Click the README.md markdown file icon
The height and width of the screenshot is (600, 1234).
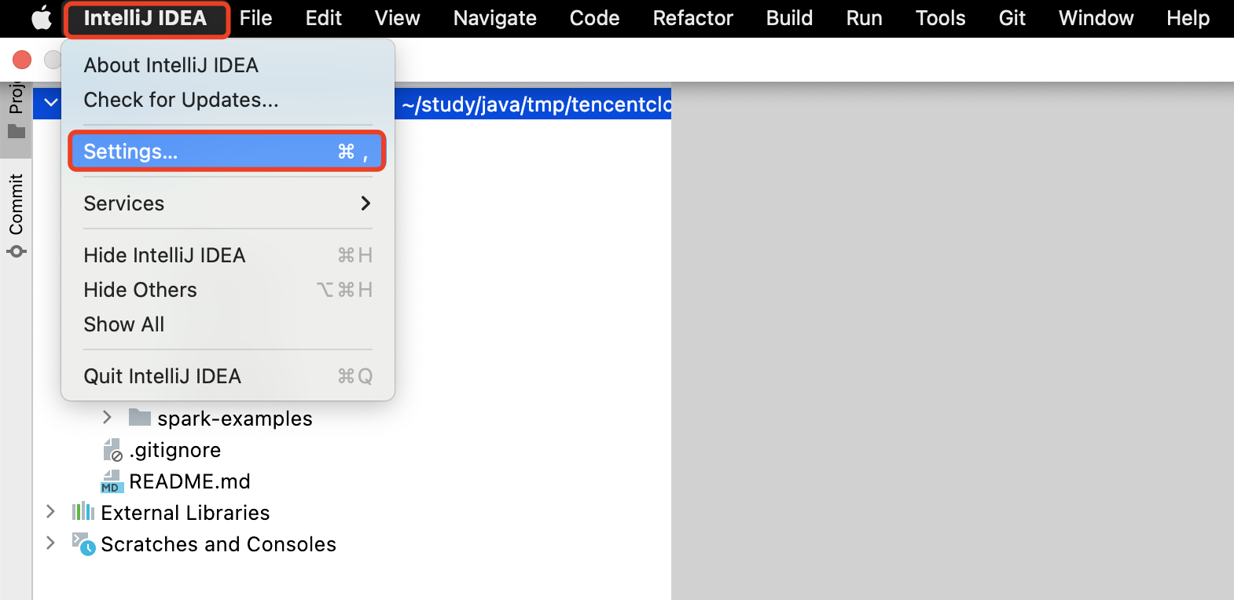[x=112, y=481]
